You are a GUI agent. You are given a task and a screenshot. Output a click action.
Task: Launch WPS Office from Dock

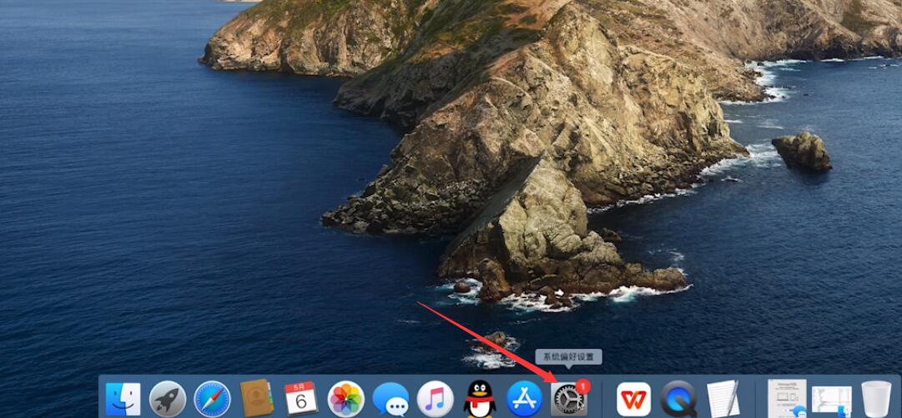(x=634, y=399)
